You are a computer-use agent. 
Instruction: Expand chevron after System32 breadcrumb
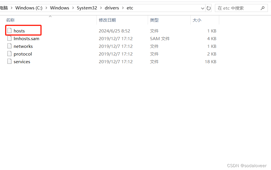pyautogui.click(x=101, y=8)
